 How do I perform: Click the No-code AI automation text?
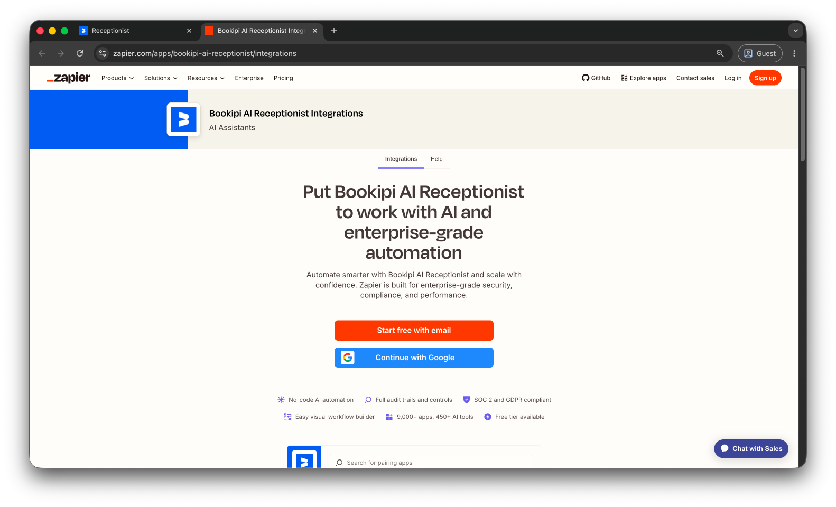[x=321, y=400]
